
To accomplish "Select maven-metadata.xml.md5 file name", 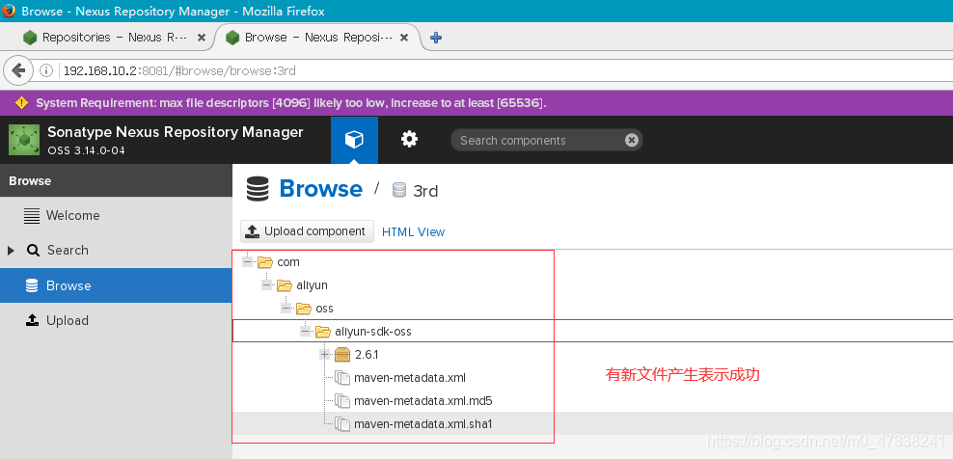I will (423, 400).
